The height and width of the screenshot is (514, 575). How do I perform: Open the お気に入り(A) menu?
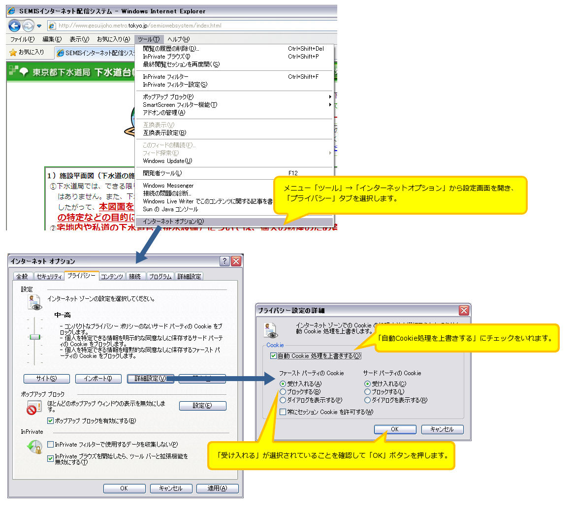[113, 39]
